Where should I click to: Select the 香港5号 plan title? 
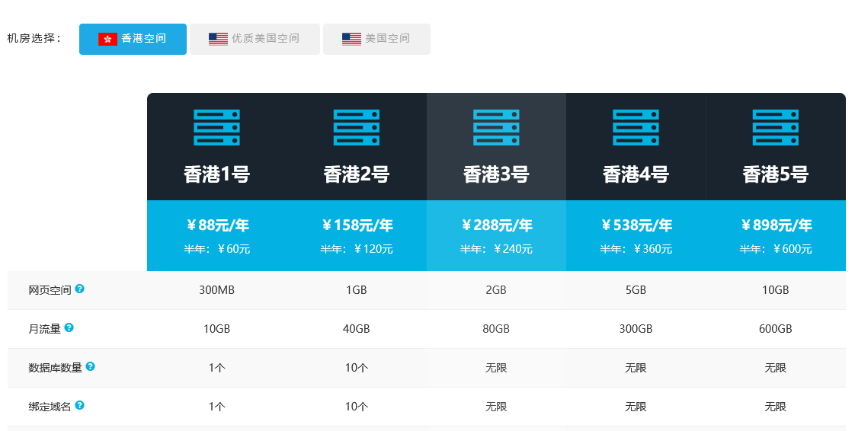pyautogui.click(x=776, y=174)
